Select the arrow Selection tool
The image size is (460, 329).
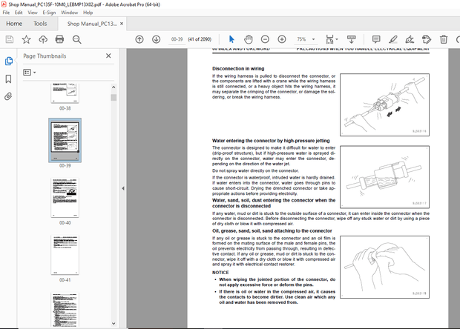pos(231,39)
